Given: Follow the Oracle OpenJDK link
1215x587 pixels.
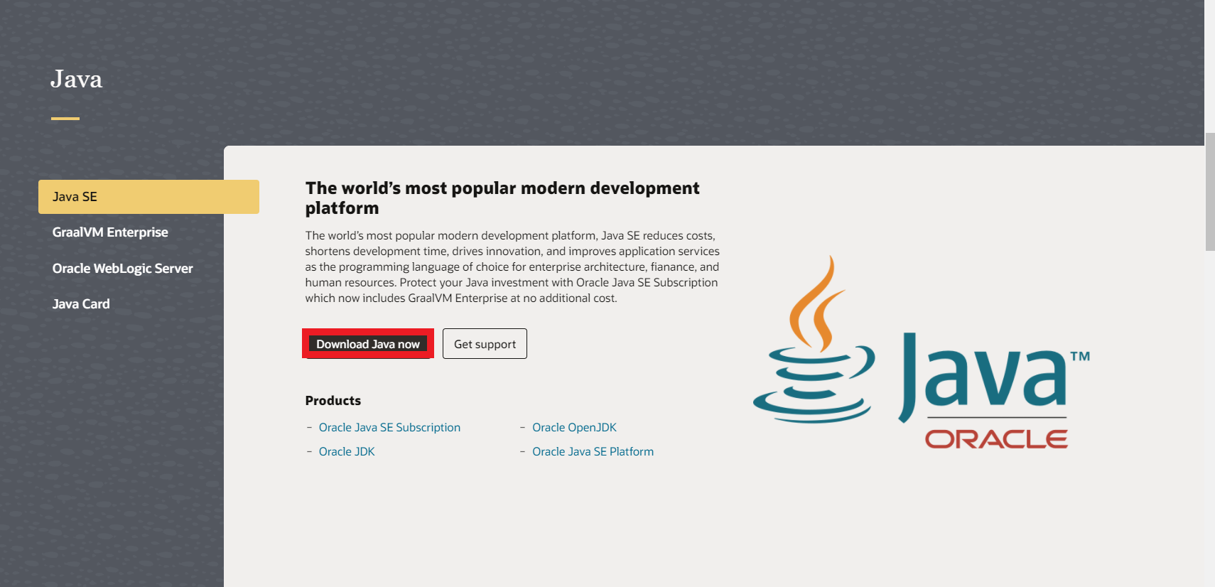Looking at the screenshot, I should point(574,427).
